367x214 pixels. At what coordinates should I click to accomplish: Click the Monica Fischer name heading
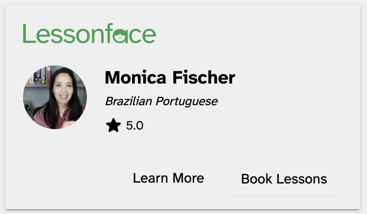pyautogui.click(x=170, y=78)
